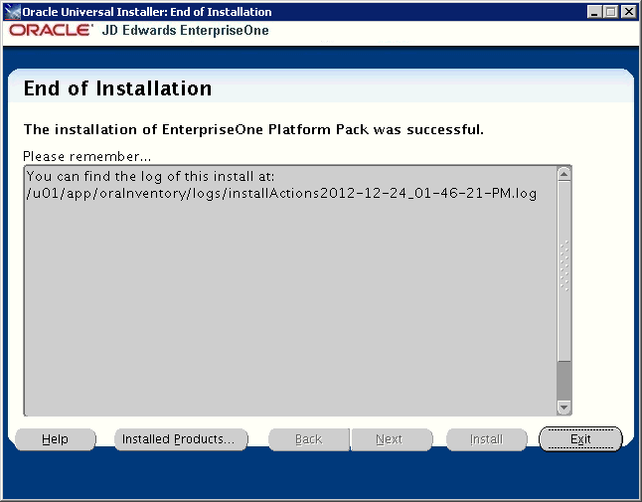Click the ORACLE logo
This screenshot has width=642, height=502.
point(51,30)
